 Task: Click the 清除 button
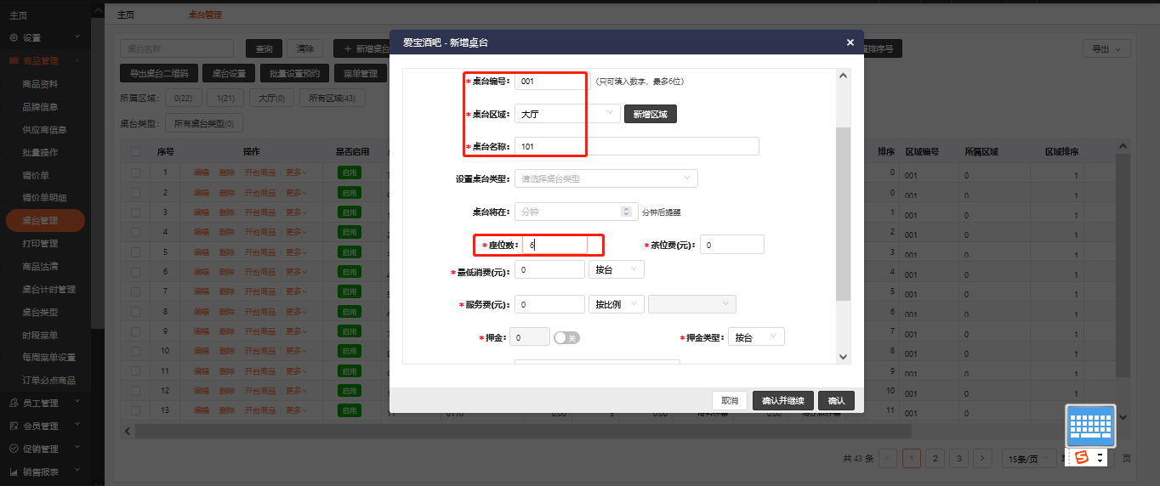[x=305, y=48]
